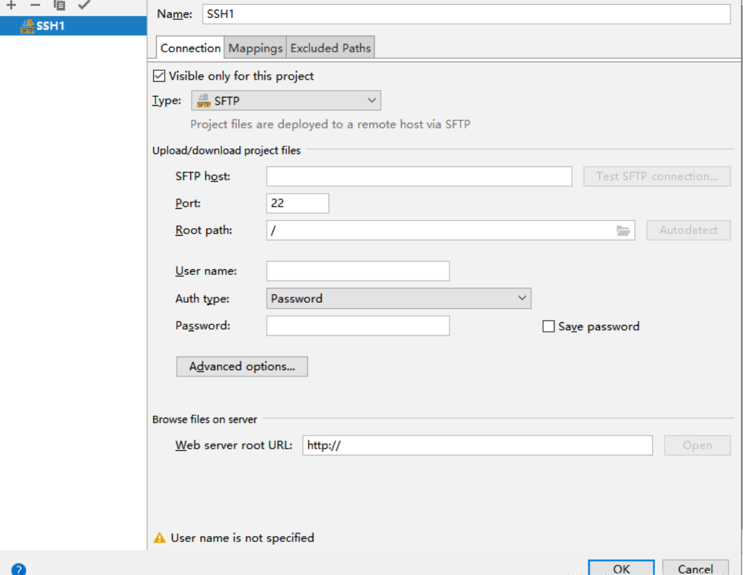Select the Connection tab
The width and height of the screenshot is (743, 575).
tap(190, 48)
